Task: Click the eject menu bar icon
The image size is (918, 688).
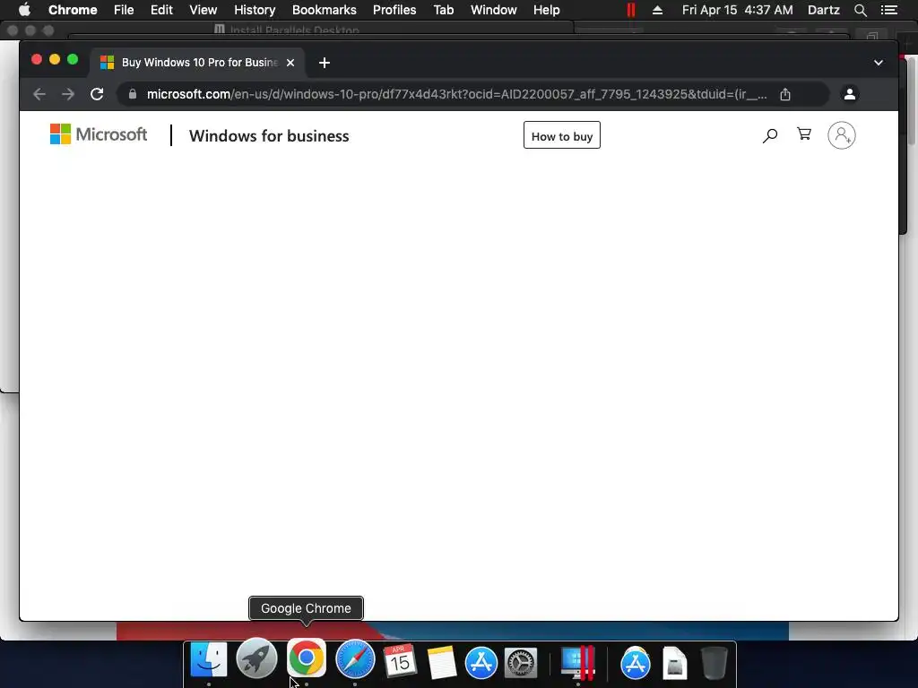Action: (x=657, y=10)
